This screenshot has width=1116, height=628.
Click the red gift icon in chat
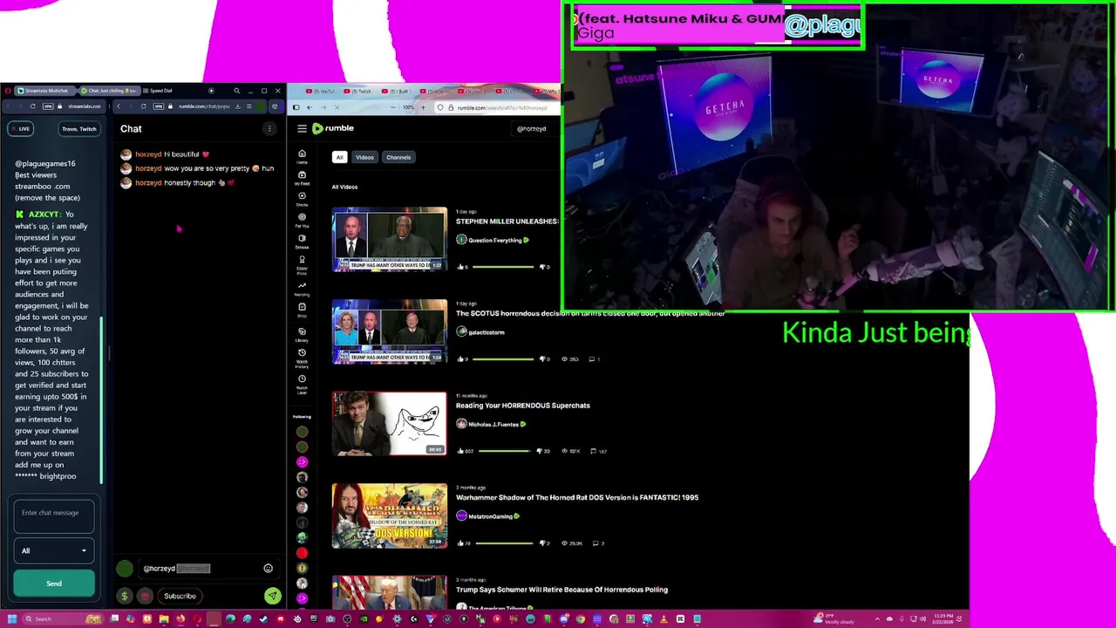click(x=145, y=597)
